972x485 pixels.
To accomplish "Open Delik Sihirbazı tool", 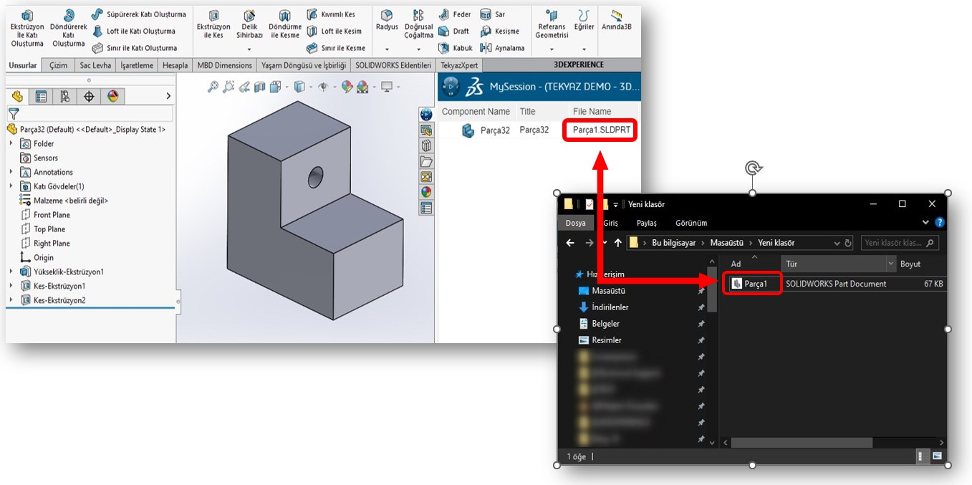I will click(249, 24).
